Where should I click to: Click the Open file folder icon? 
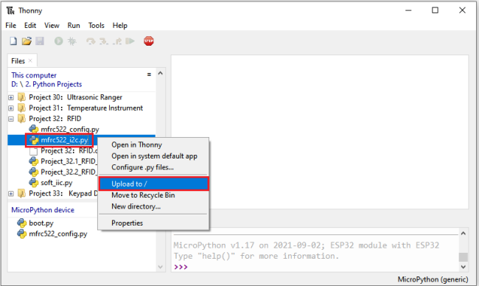(27, 41)
